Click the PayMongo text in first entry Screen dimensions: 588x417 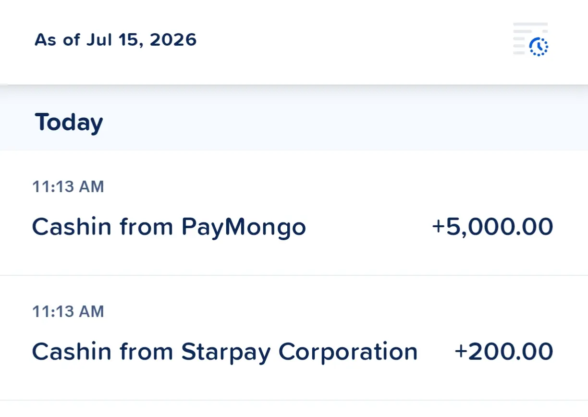coord(244,227)
